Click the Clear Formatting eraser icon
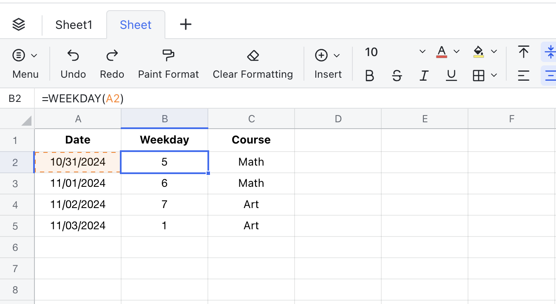 pyautogui.click(x=252, y=56)
